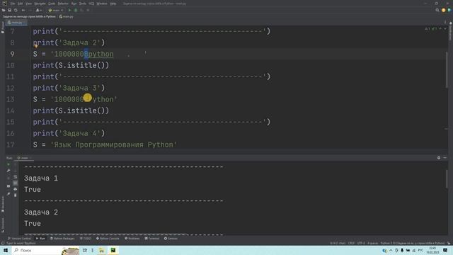Image resolution: width=453 pixels, height=255 pixels.
Task: Open the Python Packages tool window
Action: (x=62, y=239)
